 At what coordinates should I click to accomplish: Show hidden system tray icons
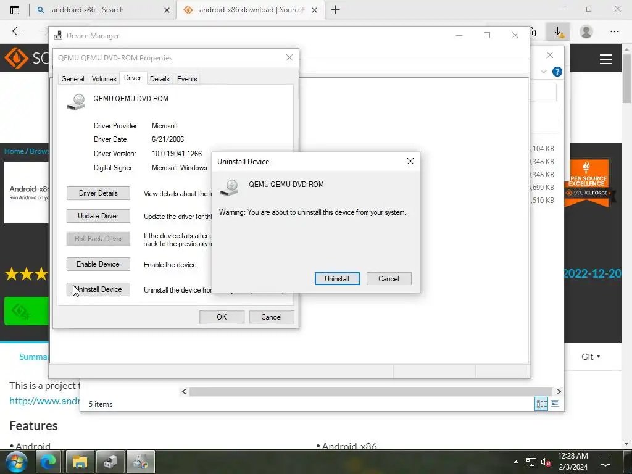point(516,462)
